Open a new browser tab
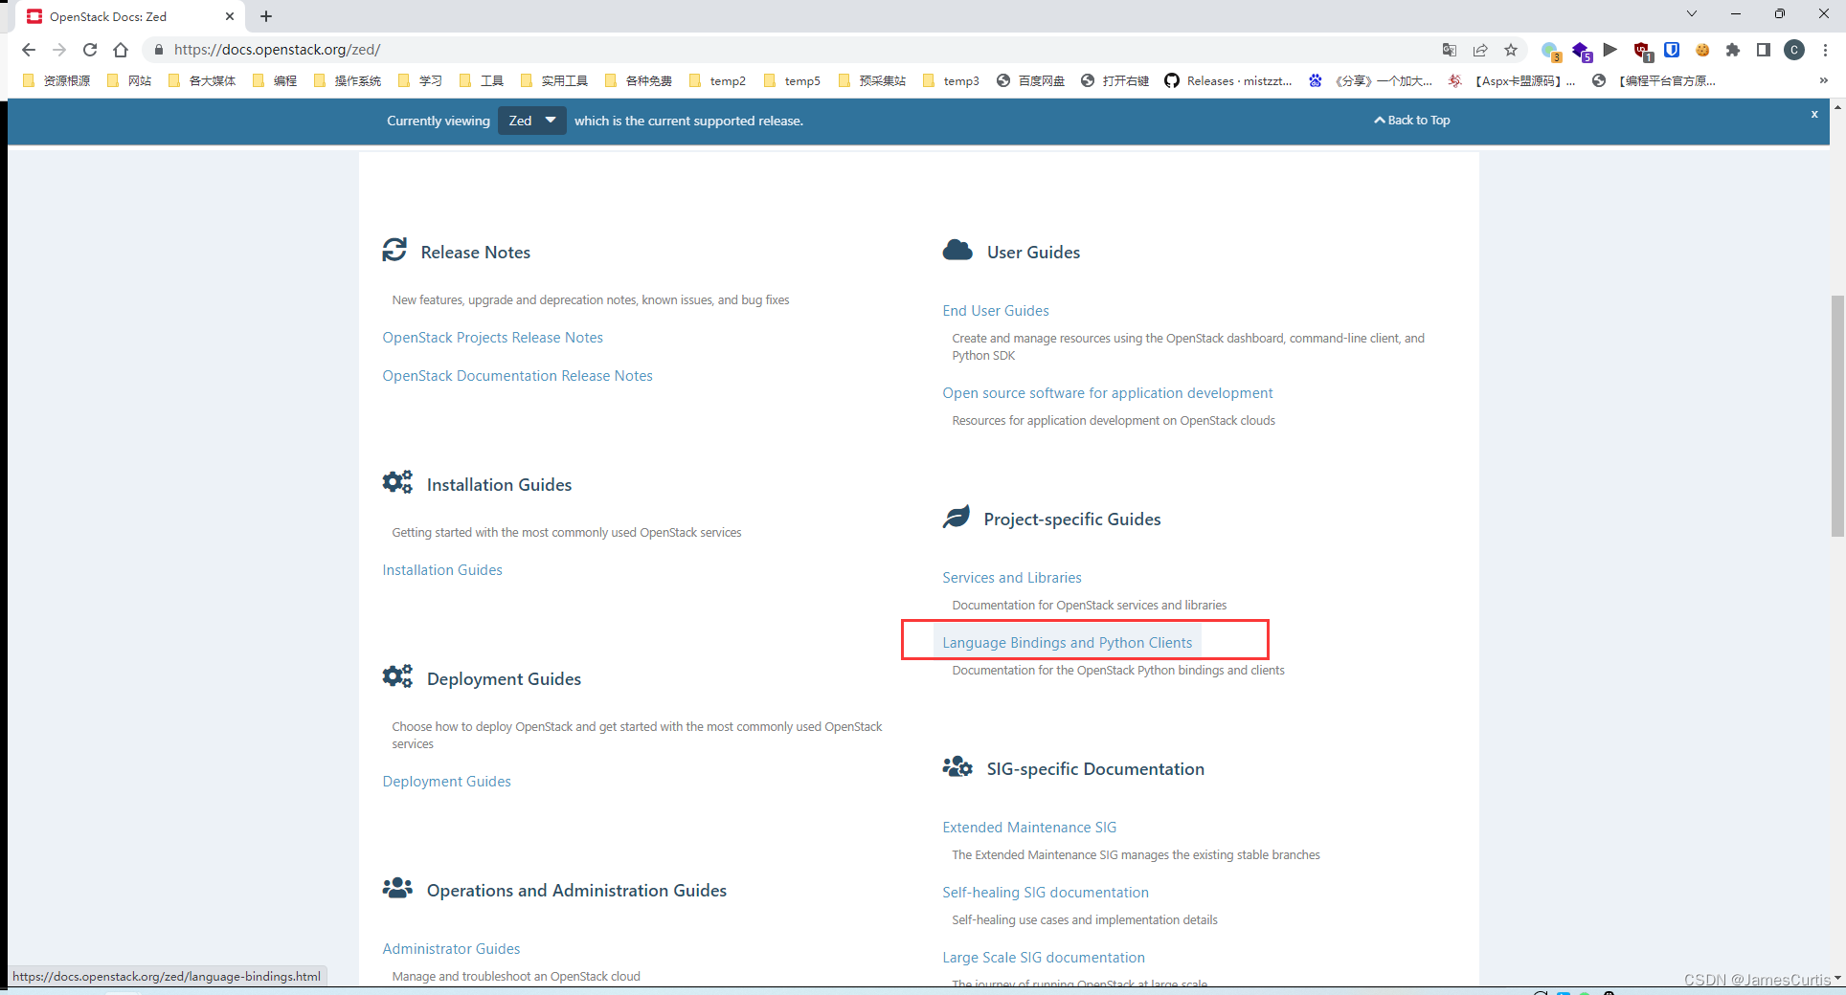This screenshot has height=995, width=1846. 266,16
